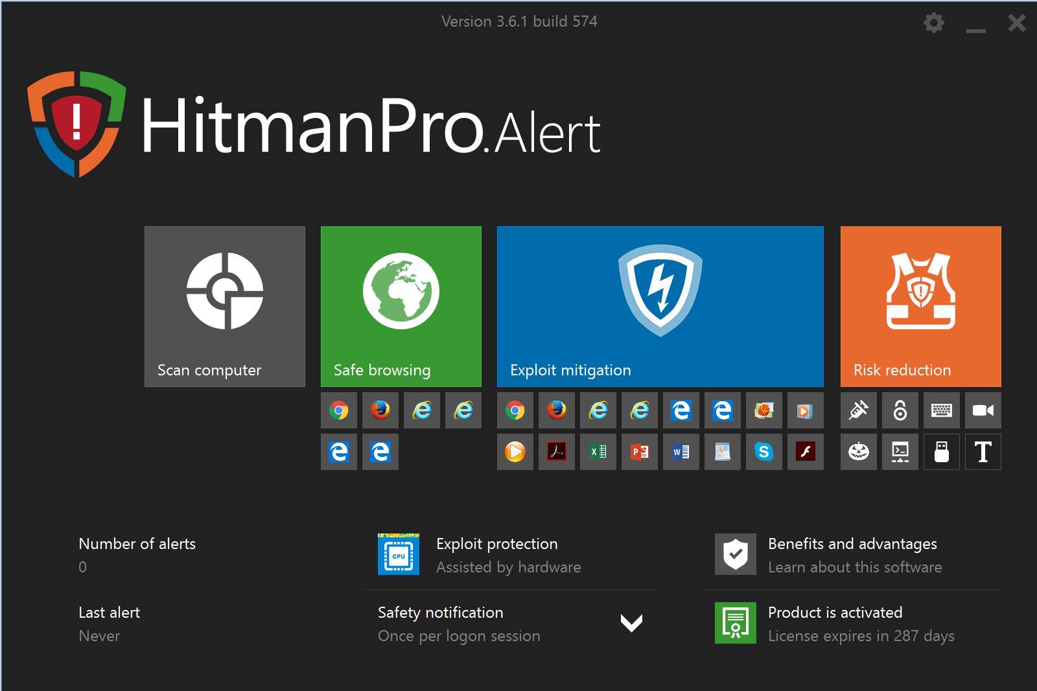Viewport: 1037px width, 691px height.
Task: Click the keyboard keystroke-encryption icon
Action: pos(942,410)
